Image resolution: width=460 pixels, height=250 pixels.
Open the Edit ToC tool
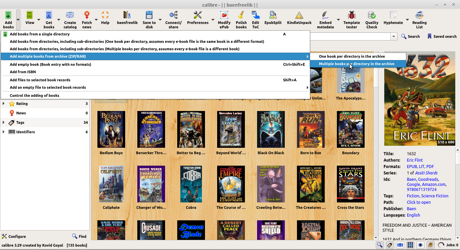click(256, 16)
